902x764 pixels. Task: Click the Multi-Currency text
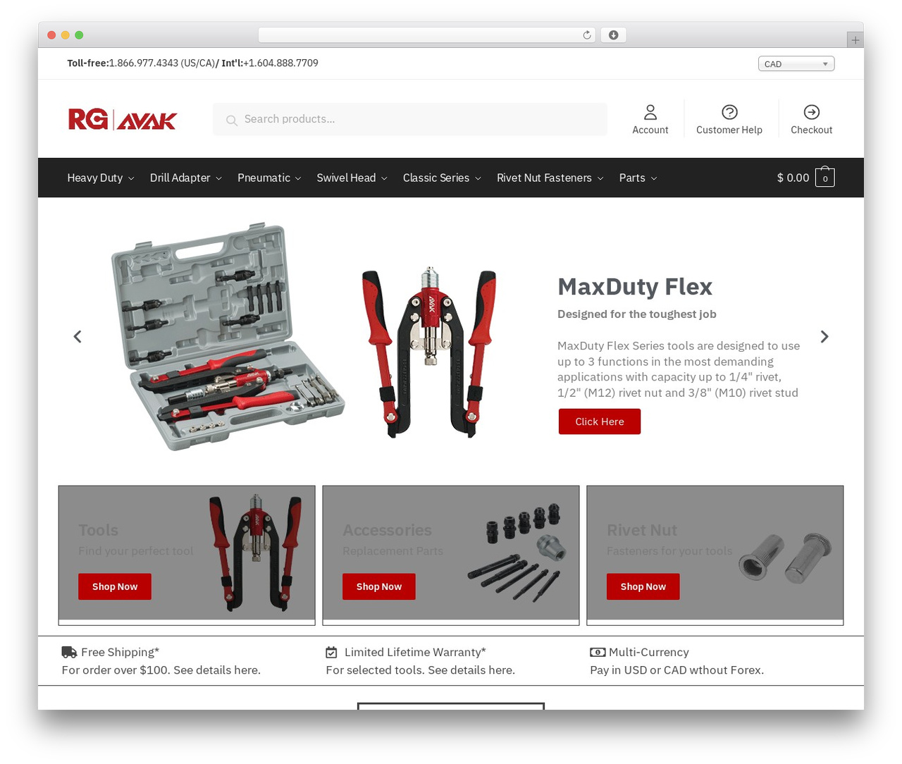[x=649, y=652]
